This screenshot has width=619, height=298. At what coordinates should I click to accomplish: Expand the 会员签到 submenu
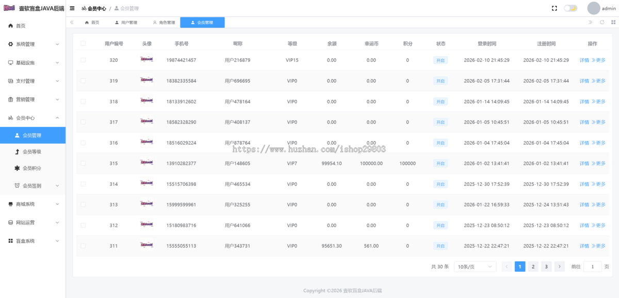32,186
